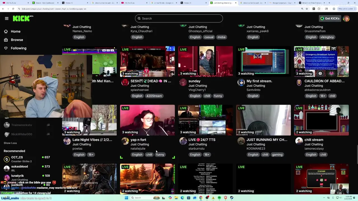Click the Get KICKs button
This screenshot has width=358, height=201.
pyautogui.click(x=330, y=18)
